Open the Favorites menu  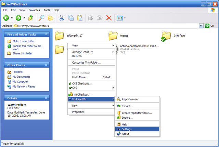(x=34, y=10)
